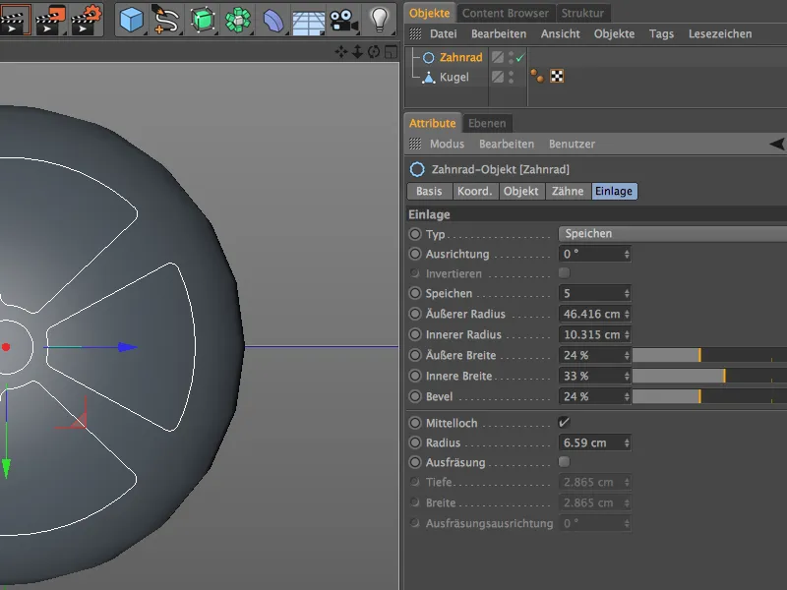Click the Mittelloch Radius stepper arrows
This screenshot has height=590, width=787.
pos(627,443)
